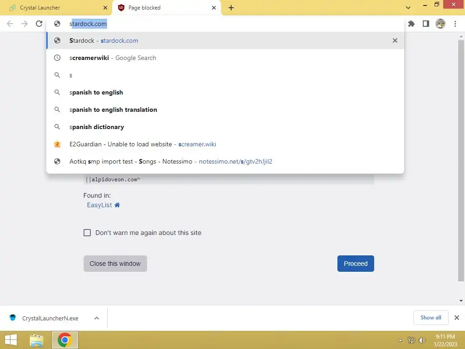Toggle the browser side panel

pyautogui.click(x=426, y=24)
